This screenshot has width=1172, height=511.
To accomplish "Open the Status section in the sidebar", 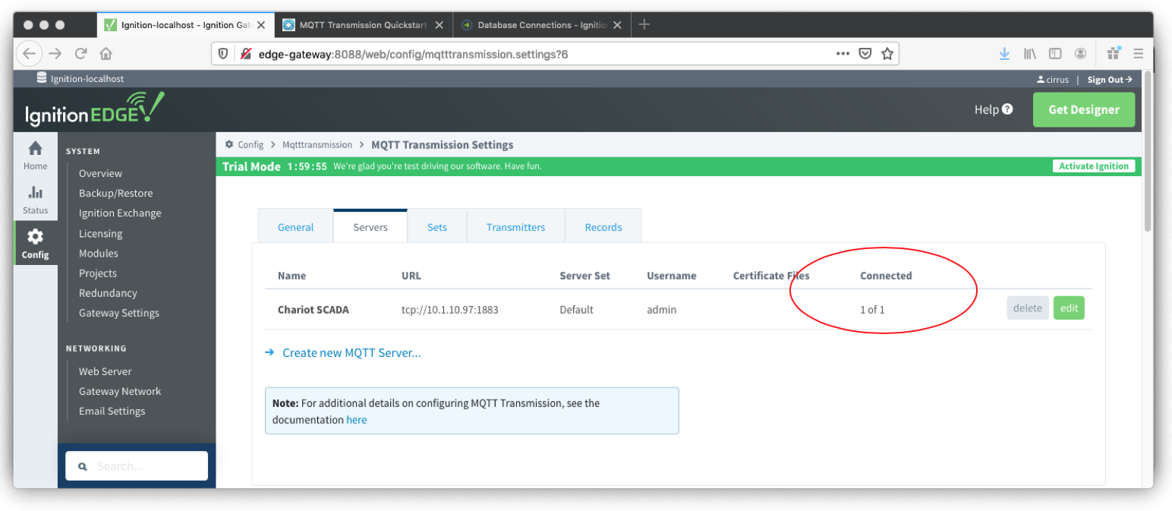I will pyautogui.click(x=35, y=200).
